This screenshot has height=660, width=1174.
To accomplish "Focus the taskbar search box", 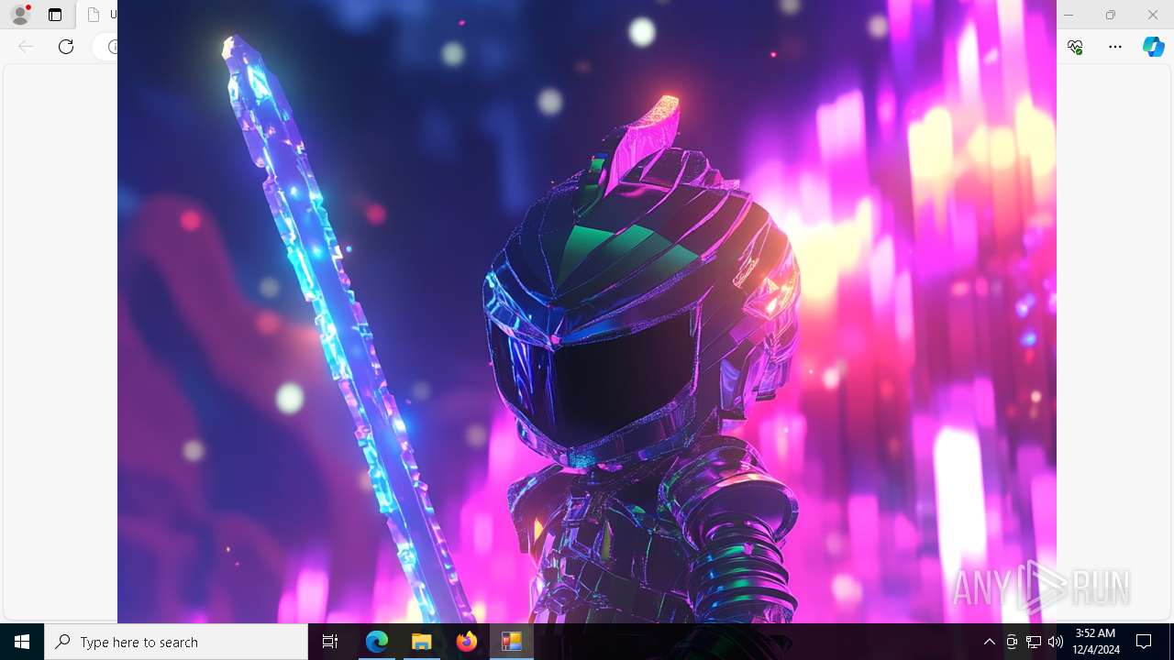I will 176,642.
